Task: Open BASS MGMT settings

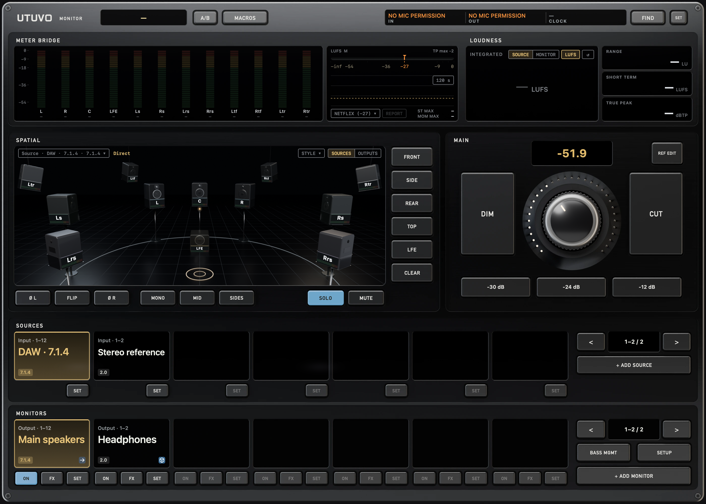Action: pos(603,453)
